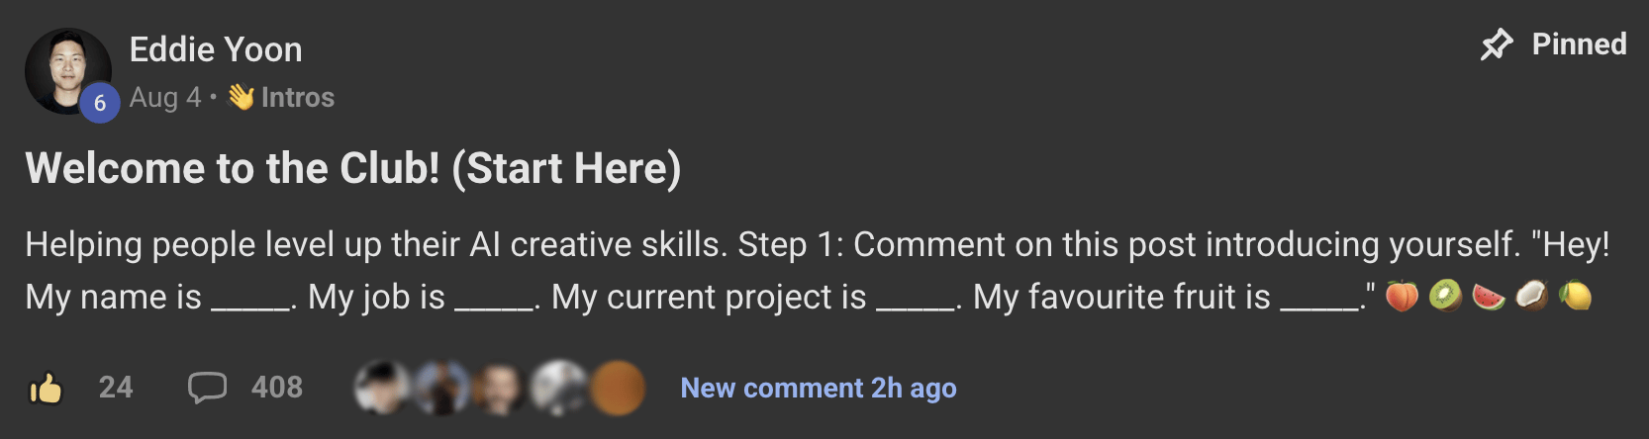Screen dimensions: 1649x439
Task: Open the "New comment 2h ago" link
Action: [x=819, y=388]
